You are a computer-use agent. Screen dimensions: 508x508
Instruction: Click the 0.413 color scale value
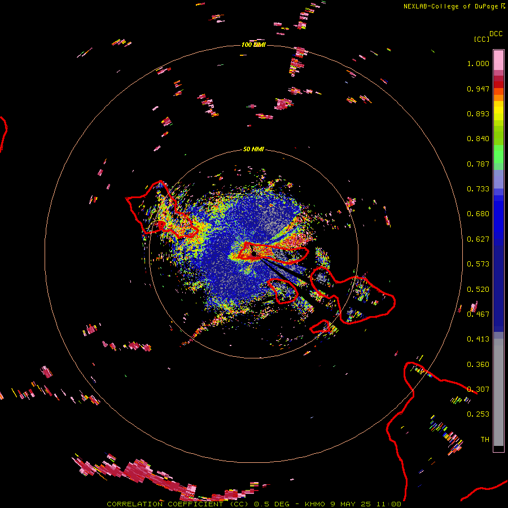click(478, 339)
